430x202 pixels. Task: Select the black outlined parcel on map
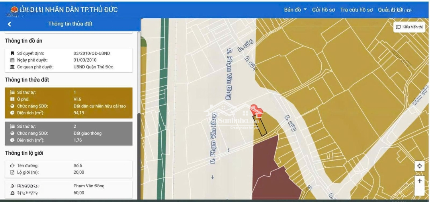click(x=260, y=127)
